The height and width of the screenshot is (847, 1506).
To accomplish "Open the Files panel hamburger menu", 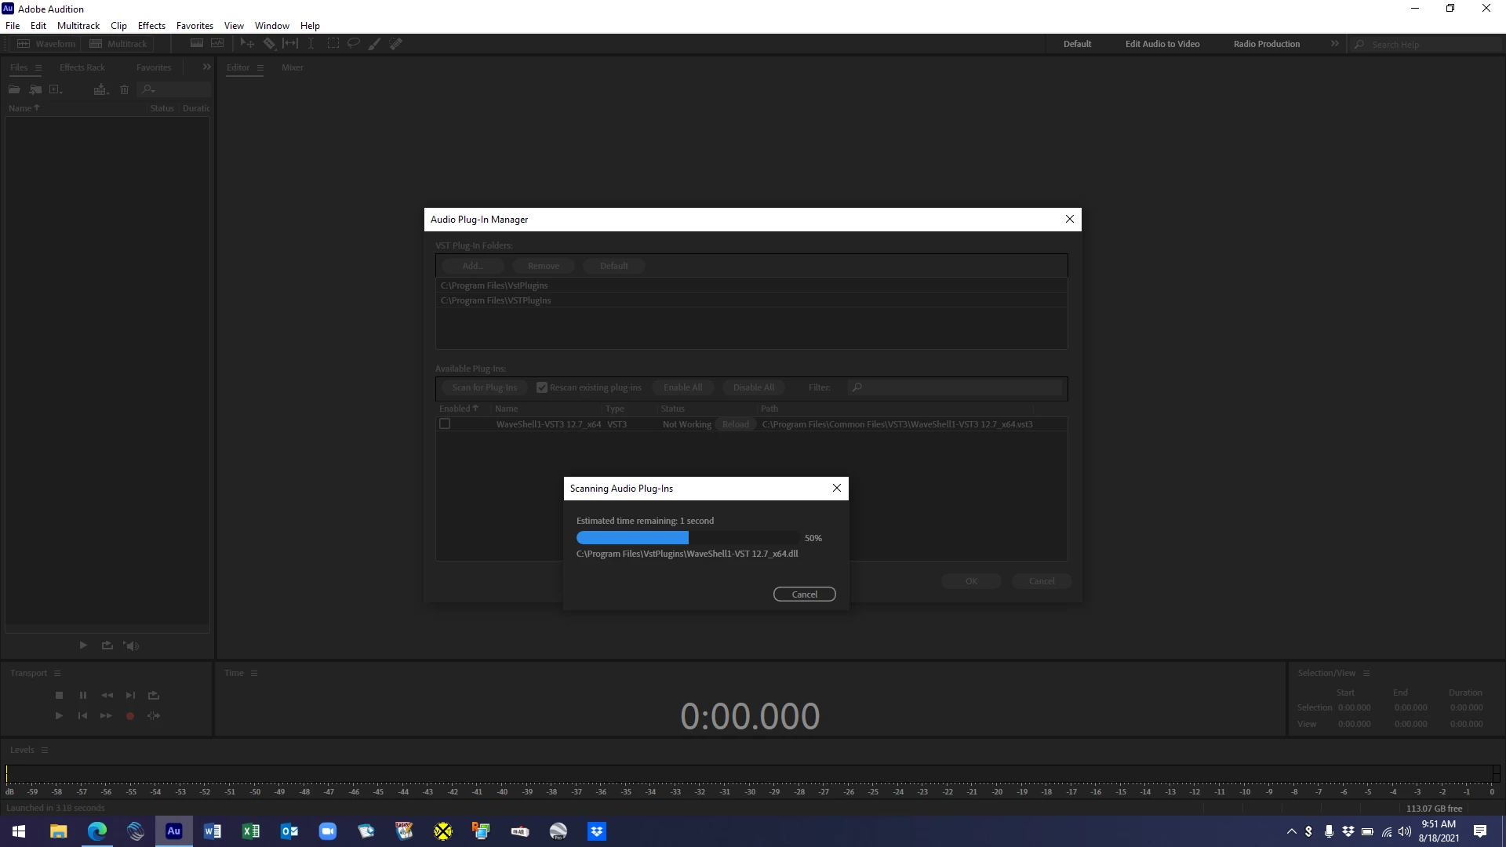I will tap(38, 68).
